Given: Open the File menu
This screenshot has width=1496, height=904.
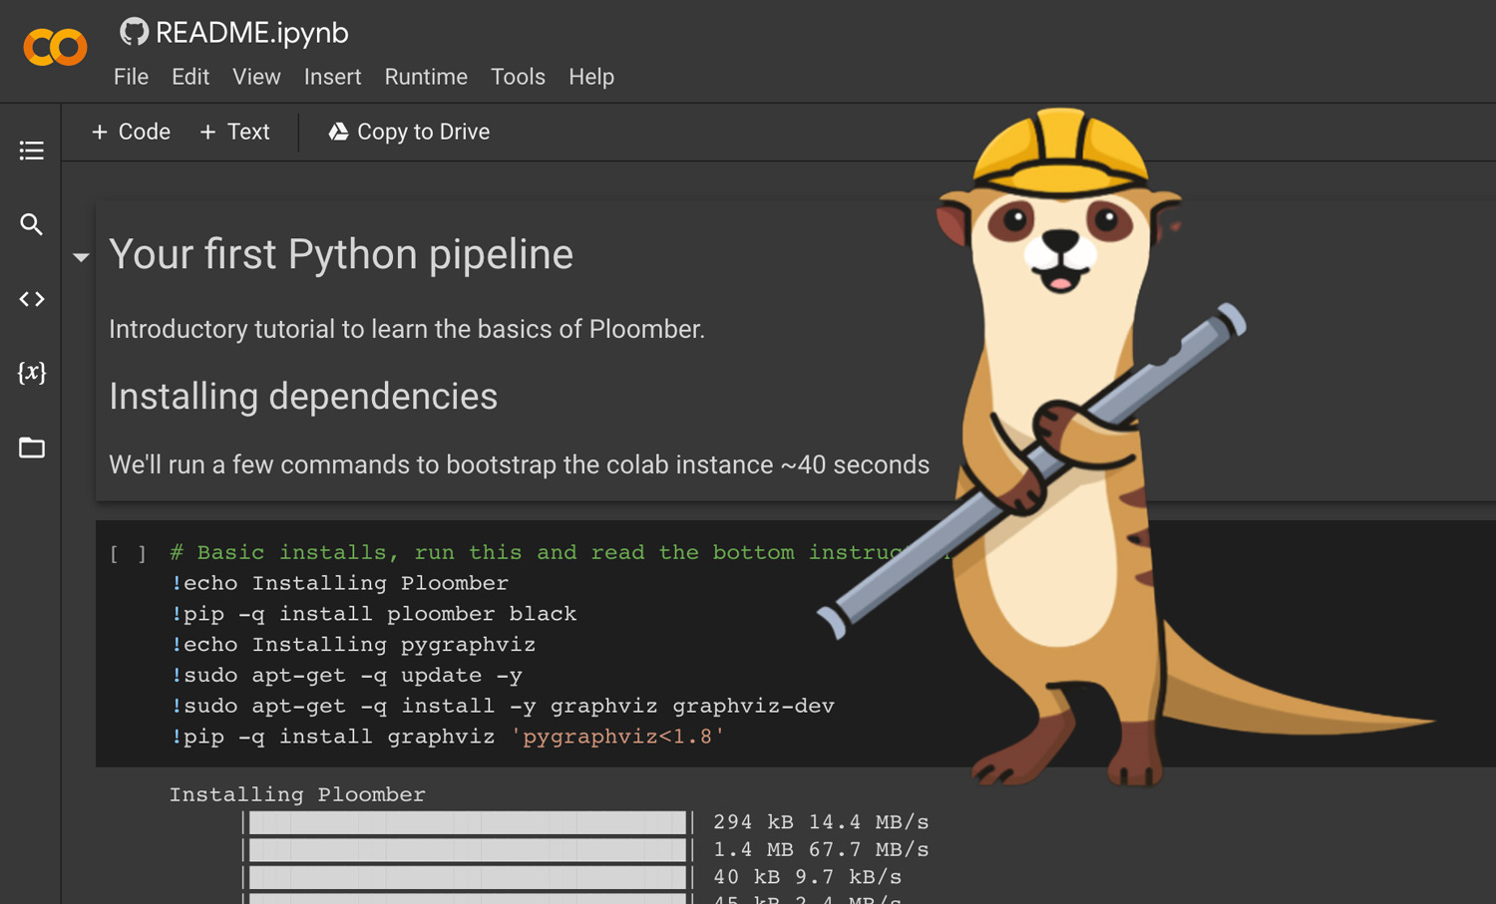Looking at the screenshot, I should (131, 77).
